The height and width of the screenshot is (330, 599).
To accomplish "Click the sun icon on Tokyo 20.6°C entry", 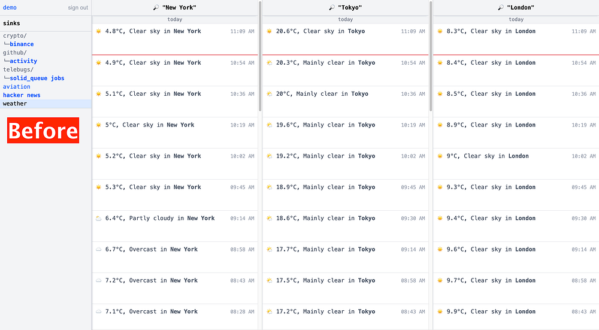I will click(x=269, y=31).
